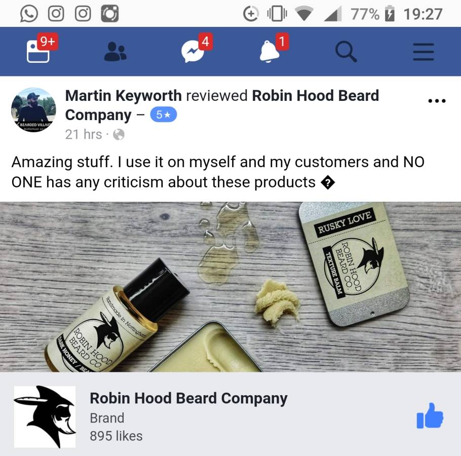461x456 pixels.
Task: Tap the WhatsApp status bar icon
Action: pyautogui.click(x=29, y=14)
